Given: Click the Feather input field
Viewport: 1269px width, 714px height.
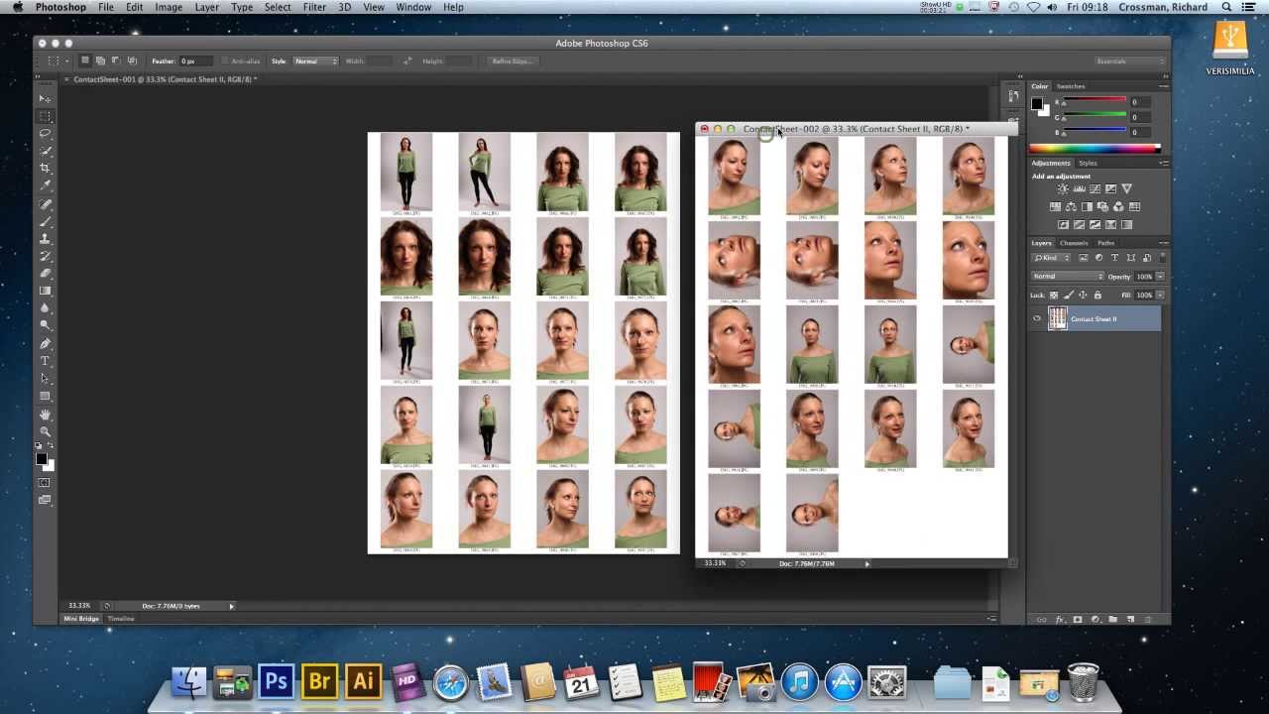Looking at the screenshot, I should tap(196, 61).
